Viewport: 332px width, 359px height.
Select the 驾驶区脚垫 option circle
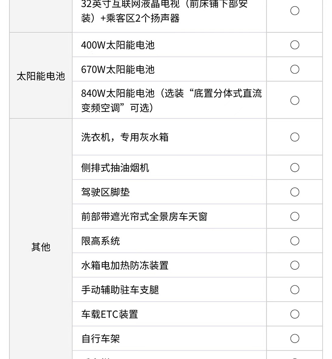coord(295,192)
